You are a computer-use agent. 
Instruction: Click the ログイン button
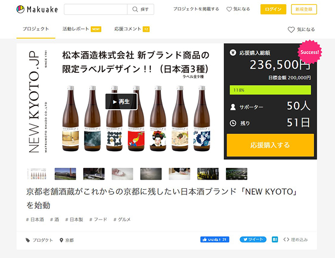point(273,9)
